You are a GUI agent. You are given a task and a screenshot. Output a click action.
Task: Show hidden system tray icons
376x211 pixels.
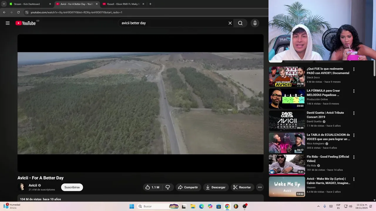tap(318, 206)
